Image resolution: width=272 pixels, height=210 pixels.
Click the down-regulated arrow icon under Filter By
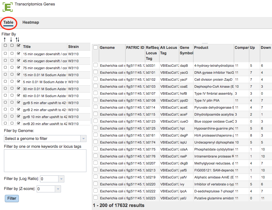[x=11, y=39]
